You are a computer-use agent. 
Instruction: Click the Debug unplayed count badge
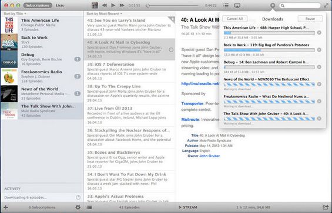pos(78,59)
